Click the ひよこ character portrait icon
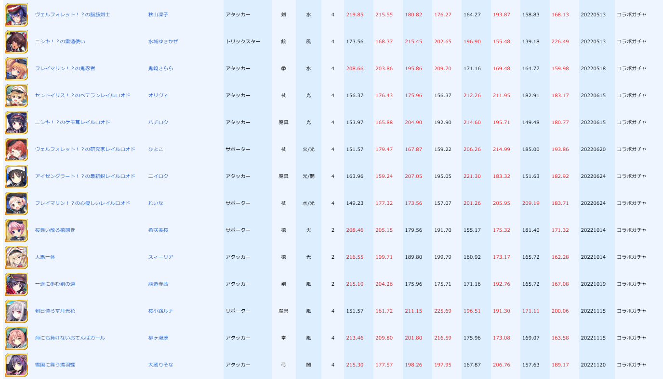The height and width of the screenshot is (379, 663). pos(16,150)
